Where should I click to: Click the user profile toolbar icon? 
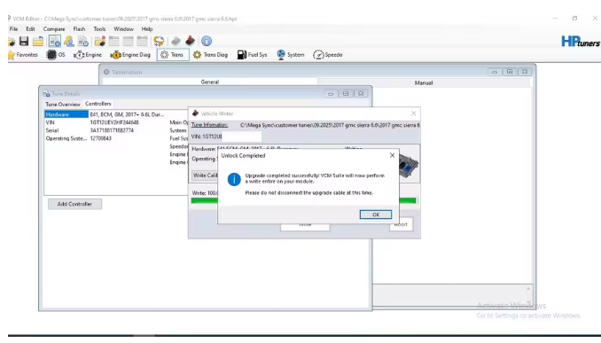tap(69, 41)
